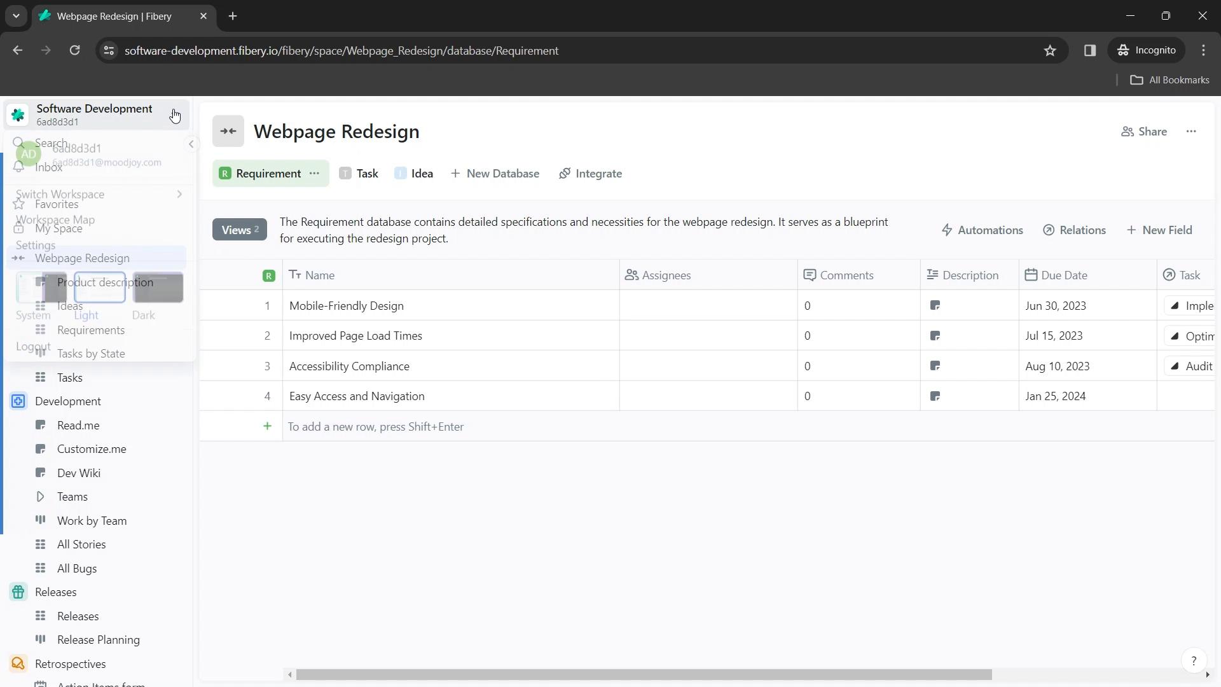The height and width of the screenshot is (687, 1221).
Task: Click the Idea database icon
Action: [x=401, y=173]
